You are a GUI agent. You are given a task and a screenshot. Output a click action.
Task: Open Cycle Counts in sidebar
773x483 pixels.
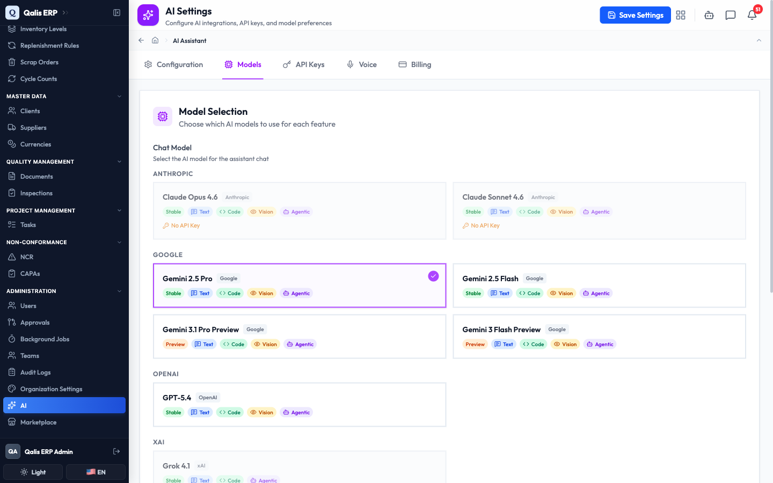64,79
